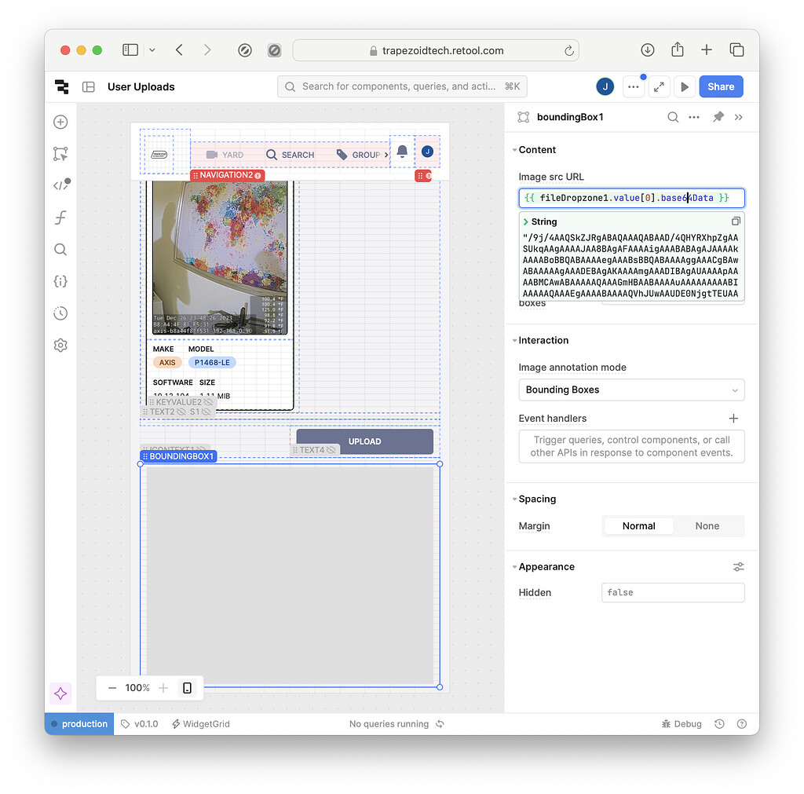Open Debug tools in status bar
This screenshot has height=794, width=804.
click(x=681, y=723)
